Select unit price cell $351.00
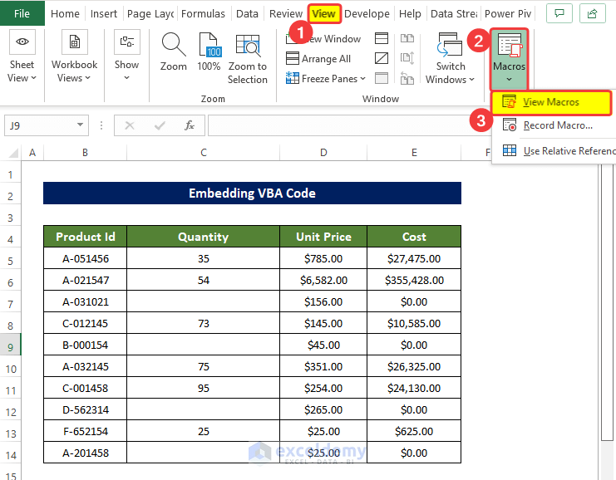The image size is (616, 480). (323, 366)
